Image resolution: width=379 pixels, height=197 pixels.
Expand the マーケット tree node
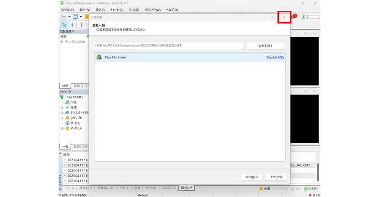pyautogui.click(x=62, y=128)
